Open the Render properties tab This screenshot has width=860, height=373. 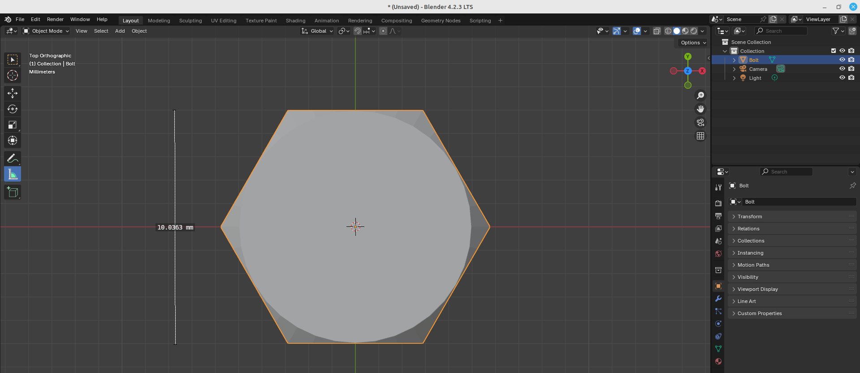[x=718, y=203]
